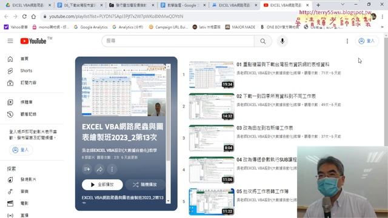
Task: Open channel link under playlist title
Action: point(119,150)
